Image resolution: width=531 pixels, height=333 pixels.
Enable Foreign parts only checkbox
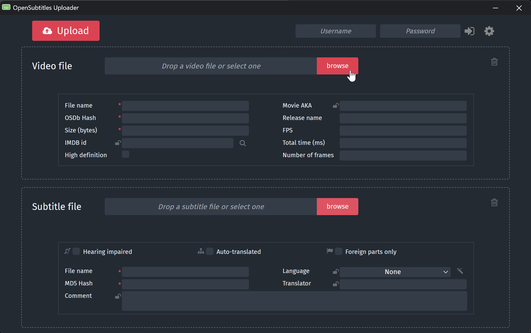point(339,251)
